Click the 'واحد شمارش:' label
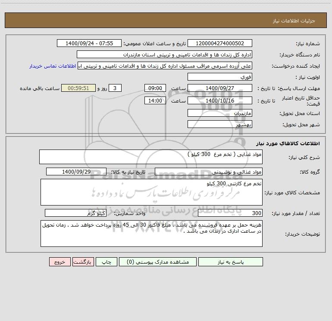 130,213
